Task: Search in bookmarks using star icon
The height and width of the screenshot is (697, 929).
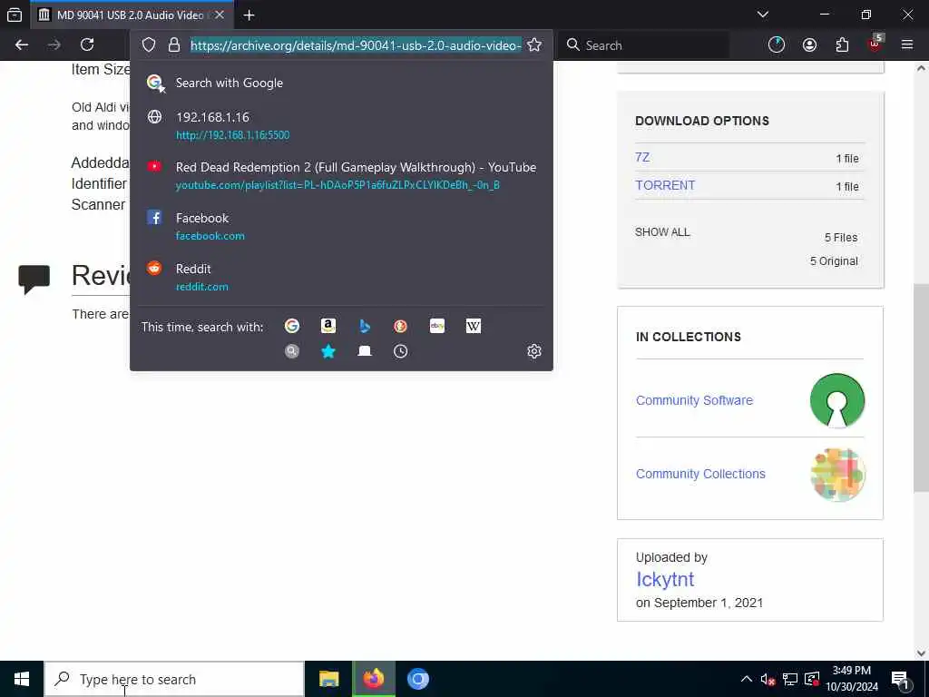Action: (328, 351)
